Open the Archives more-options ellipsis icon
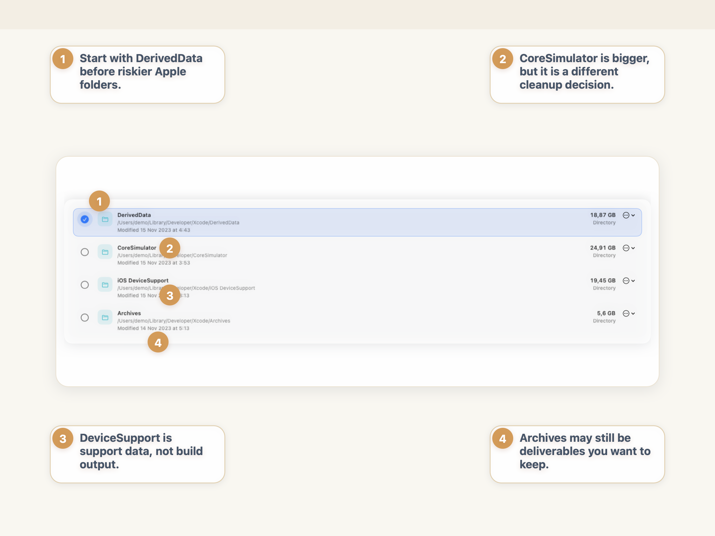Screen dimensions: 715x536 point(626,314)
